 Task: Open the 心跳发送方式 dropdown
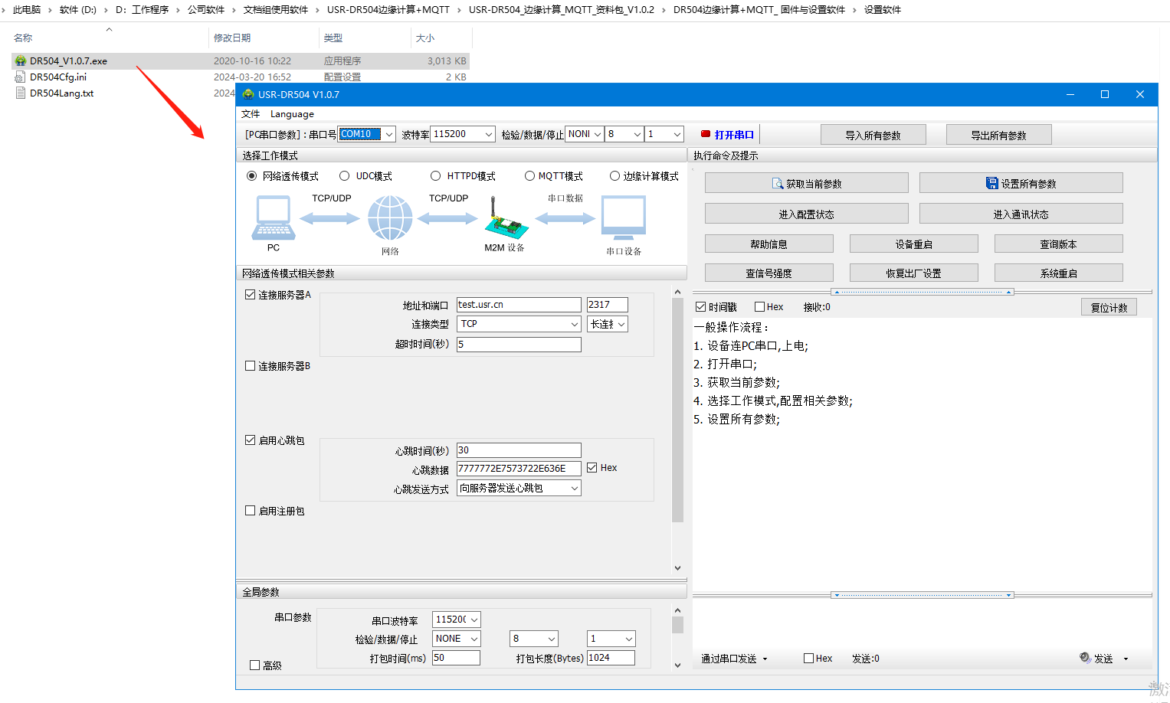click(x=574, y=489)
